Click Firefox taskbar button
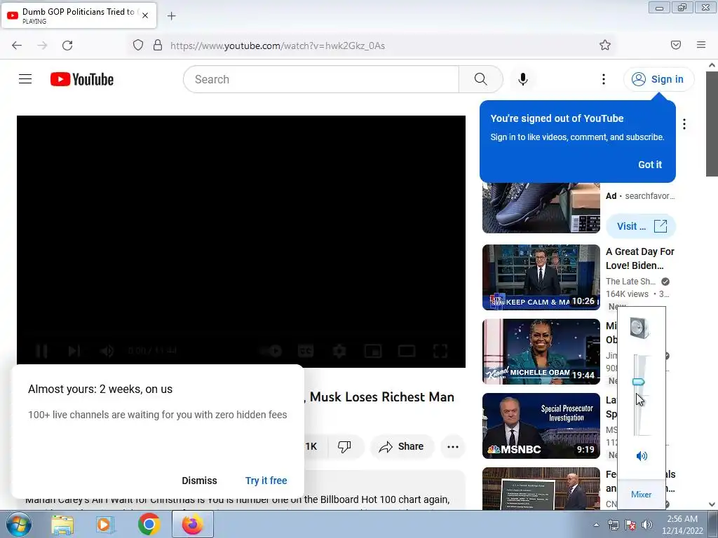 click(x=192, y=524)
